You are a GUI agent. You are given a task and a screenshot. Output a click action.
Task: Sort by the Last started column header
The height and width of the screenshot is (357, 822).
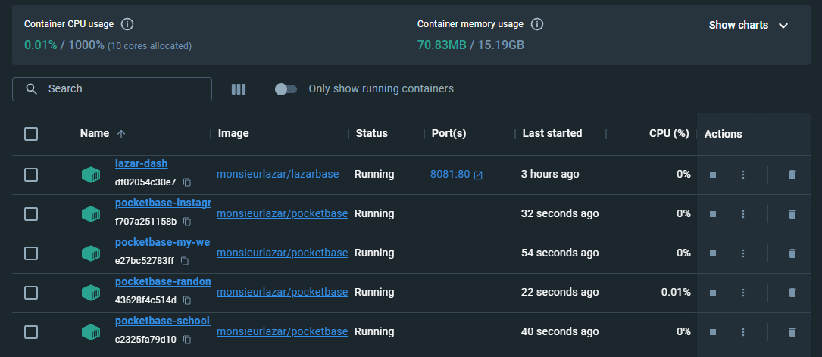(552, 133)
